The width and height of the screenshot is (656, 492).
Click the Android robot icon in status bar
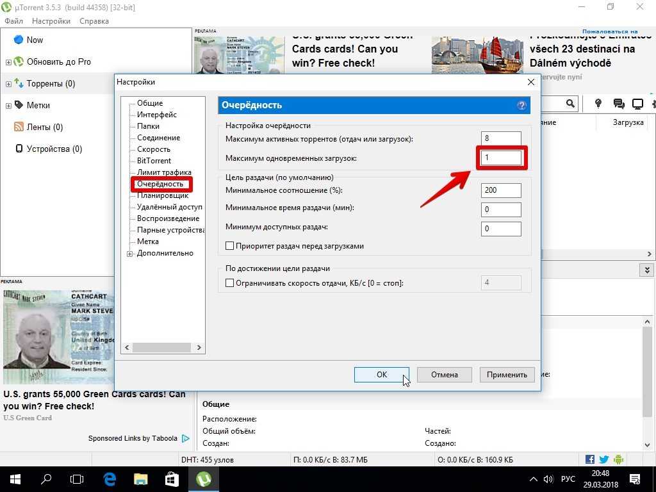[618, 459]
